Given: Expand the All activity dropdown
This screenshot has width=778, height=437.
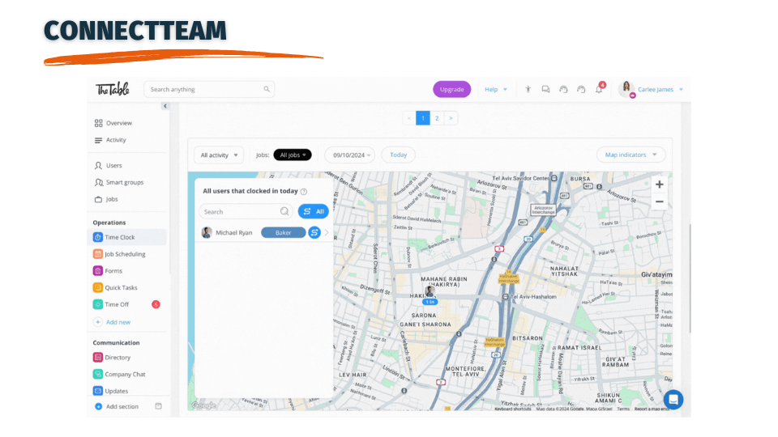Looking at the screenshot, I should (219, 155).
